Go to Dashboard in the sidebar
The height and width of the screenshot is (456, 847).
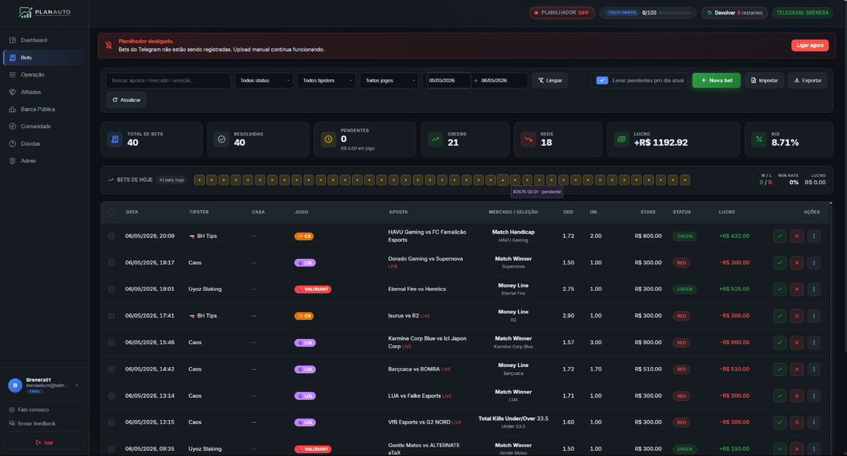click(44, 40)
